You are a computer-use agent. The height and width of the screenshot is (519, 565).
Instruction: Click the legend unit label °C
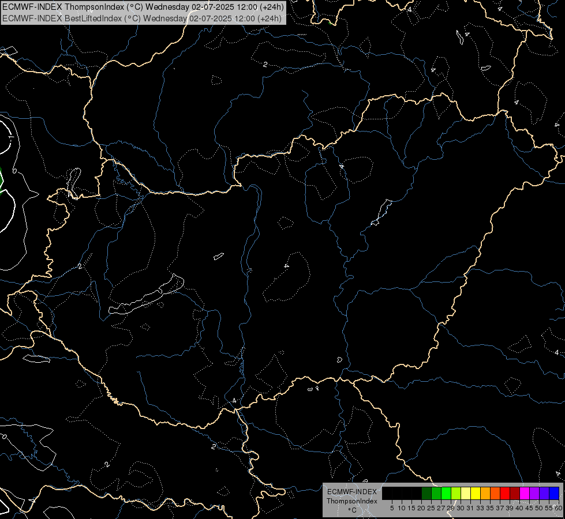tap(352, 510)
